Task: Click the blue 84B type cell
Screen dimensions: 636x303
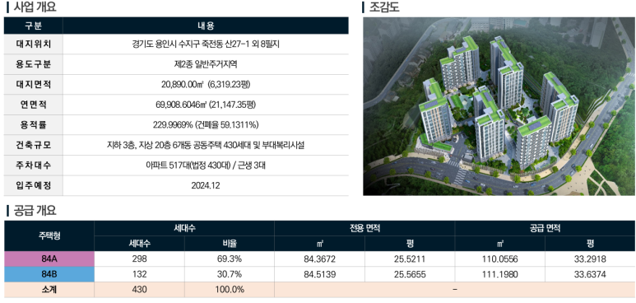Action: (49, 274)
